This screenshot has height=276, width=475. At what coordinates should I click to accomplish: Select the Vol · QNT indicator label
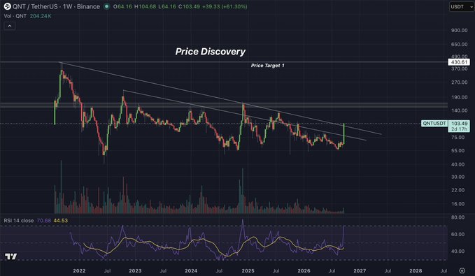point(15,16)
